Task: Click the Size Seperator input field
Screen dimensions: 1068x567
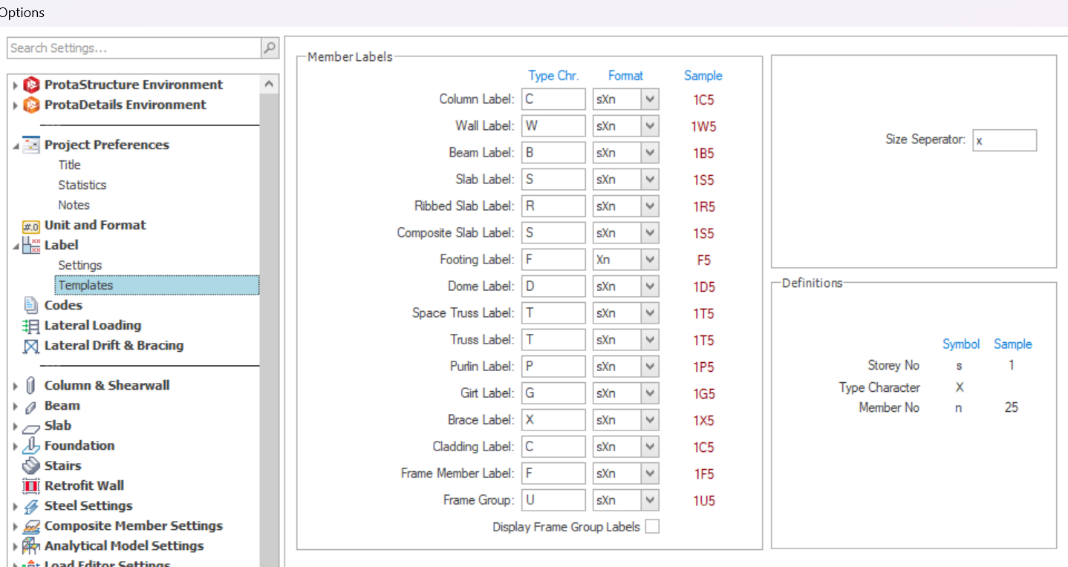Action: 1004,140
